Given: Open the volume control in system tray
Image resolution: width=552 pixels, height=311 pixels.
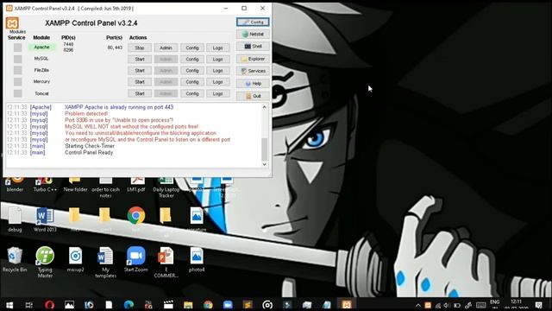Looking at the screenshot, I should [x=447, y=305].
